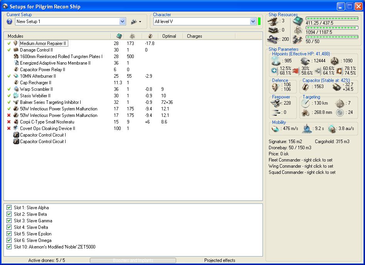Open the arrow next to setup icon
This screenshot has width=365, height=265.
(140, 22)
